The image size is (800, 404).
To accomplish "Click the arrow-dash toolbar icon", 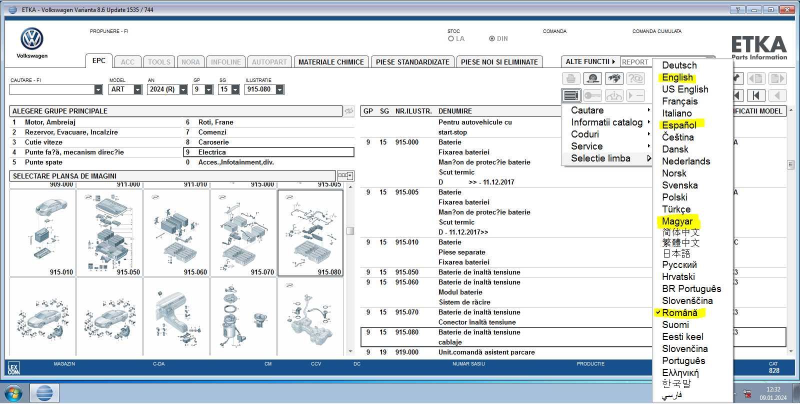I will click(635, 95).
